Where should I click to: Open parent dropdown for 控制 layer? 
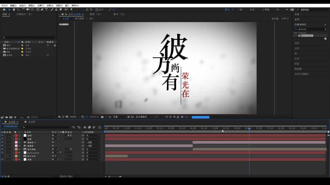coord(93,135)
